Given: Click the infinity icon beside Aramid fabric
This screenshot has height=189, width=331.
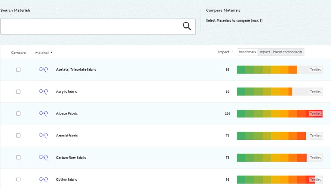Looking at the screenshot, I should pyautogui.click(x=43, y=136).
